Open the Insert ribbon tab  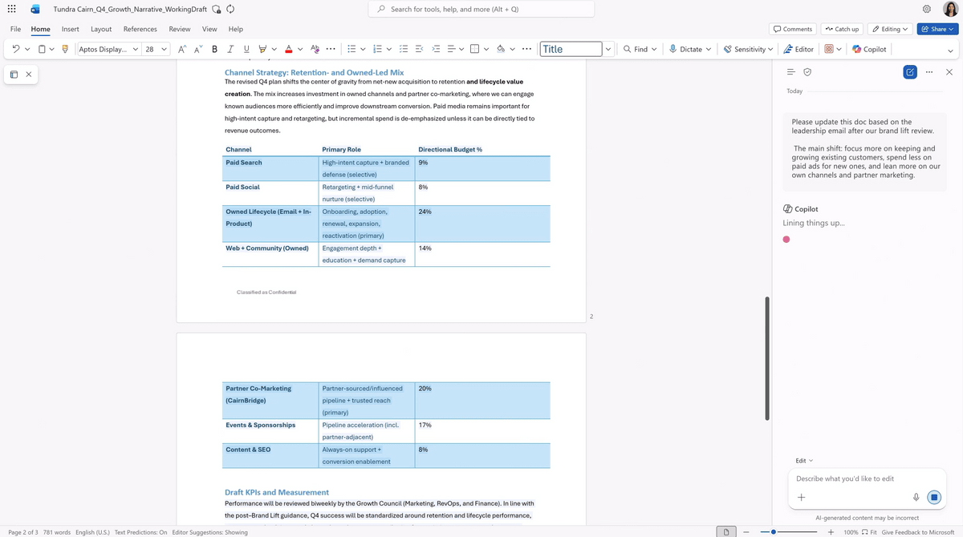tap(71, 29)
